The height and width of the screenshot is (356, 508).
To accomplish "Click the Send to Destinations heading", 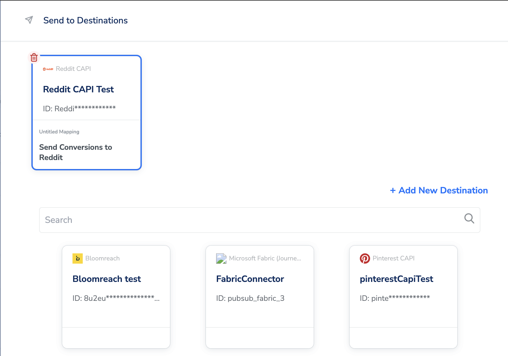I will pos(86,21).
